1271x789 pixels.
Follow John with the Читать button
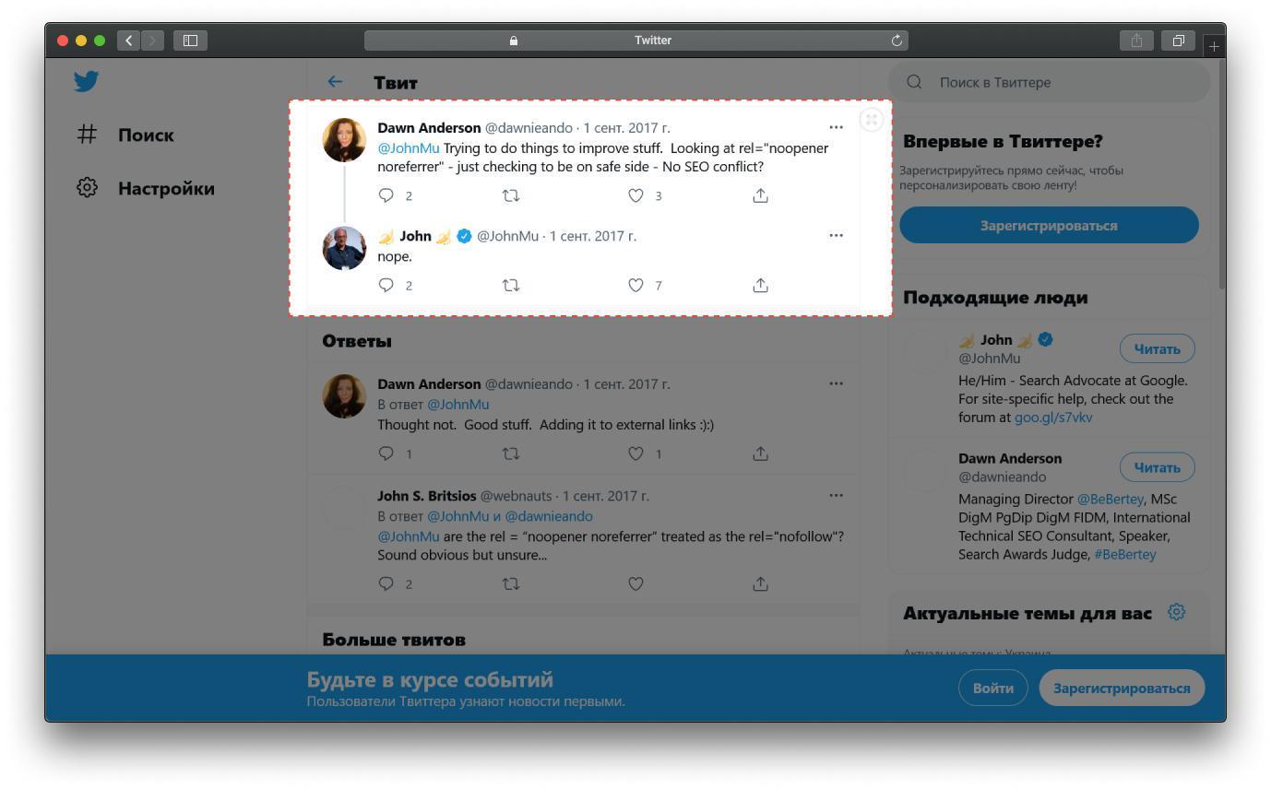click(1157, 348)
